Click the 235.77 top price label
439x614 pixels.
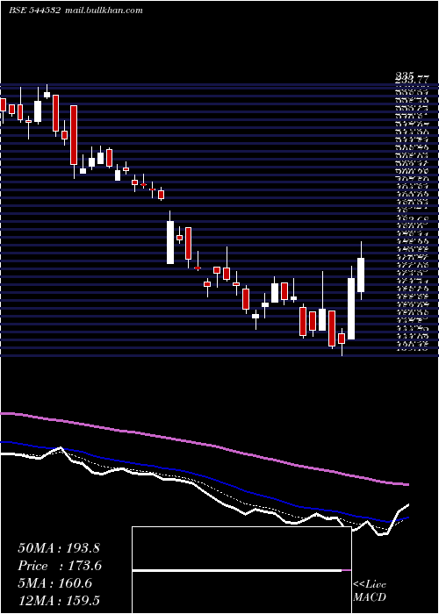tap(412, 80)
